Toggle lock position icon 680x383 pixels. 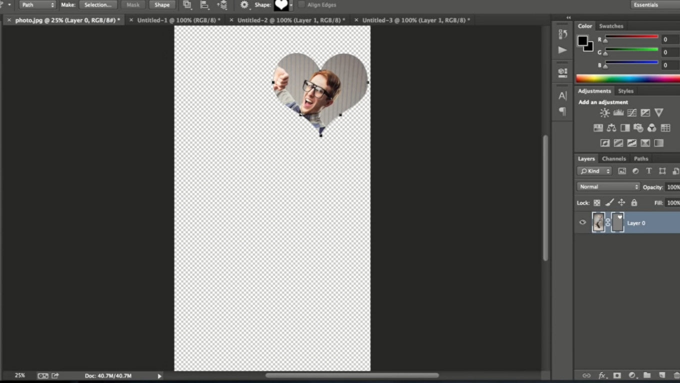coord(621,202)
